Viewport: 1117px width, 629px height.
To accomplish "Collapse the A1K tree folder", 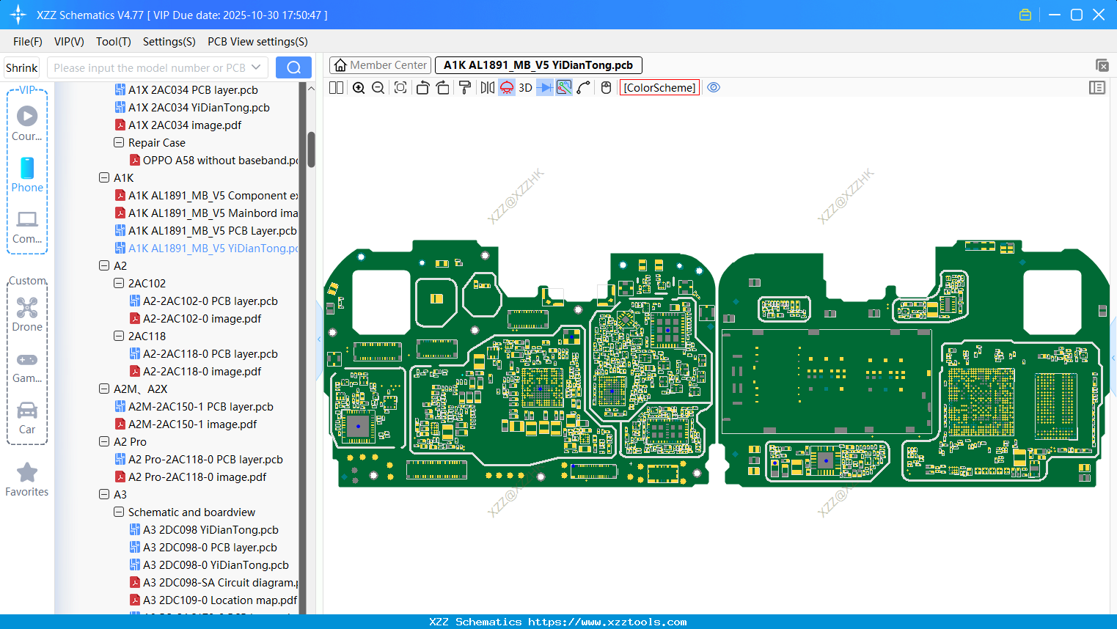I will tap(104, 178).
